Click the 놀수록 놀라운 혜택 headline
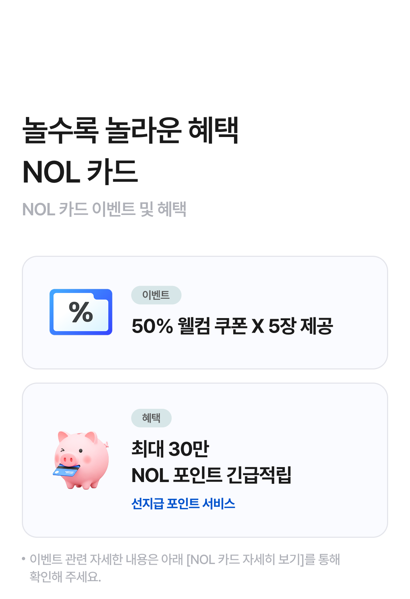Screen dimensions: 410x599 tap(130, 130)
